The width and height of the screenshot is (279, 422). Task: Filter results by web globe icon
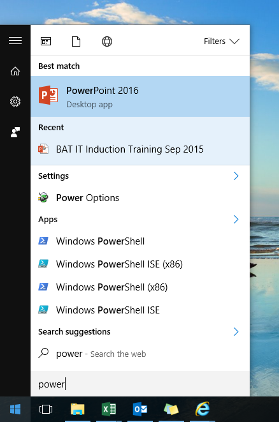(x=107, y=41)
